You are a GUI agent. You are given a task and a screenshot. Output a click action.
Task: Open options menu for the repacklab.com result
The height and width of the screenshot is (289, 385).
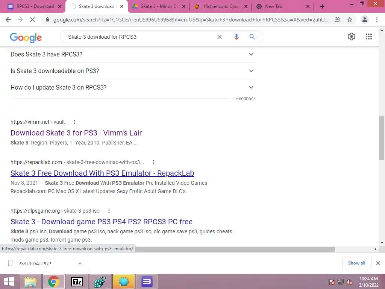153,162
